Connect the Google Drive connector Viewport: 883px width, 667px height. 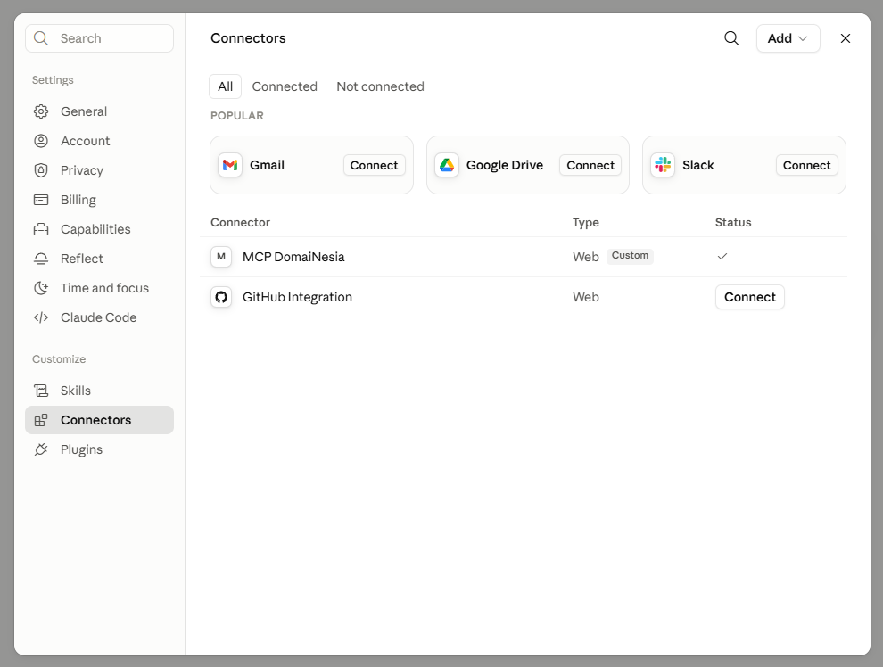point(590,165)
